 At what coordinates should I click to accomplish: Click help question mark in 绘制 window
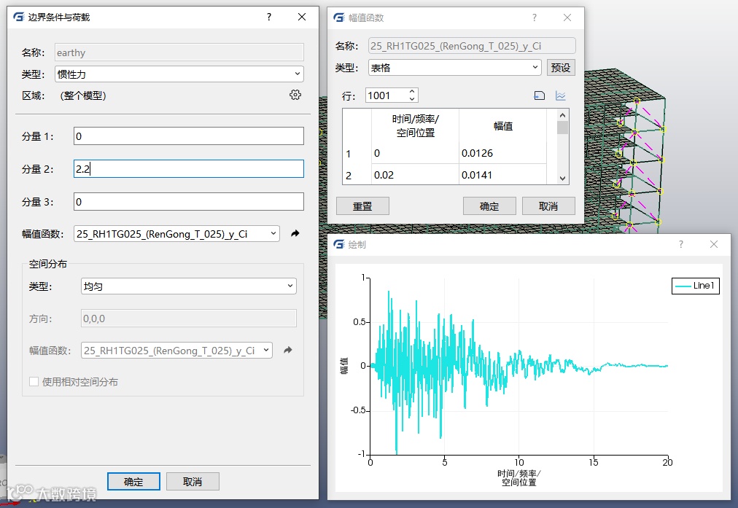[x=680, y=244]
